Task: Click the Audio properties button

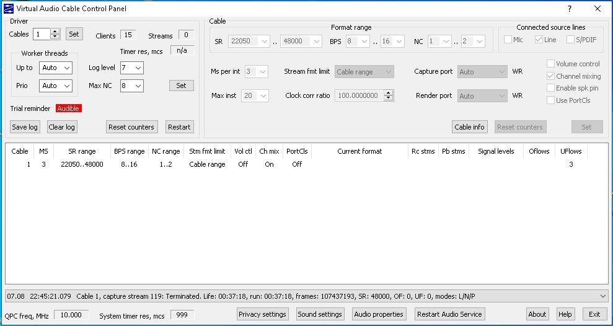Action: tap(379, 314)
